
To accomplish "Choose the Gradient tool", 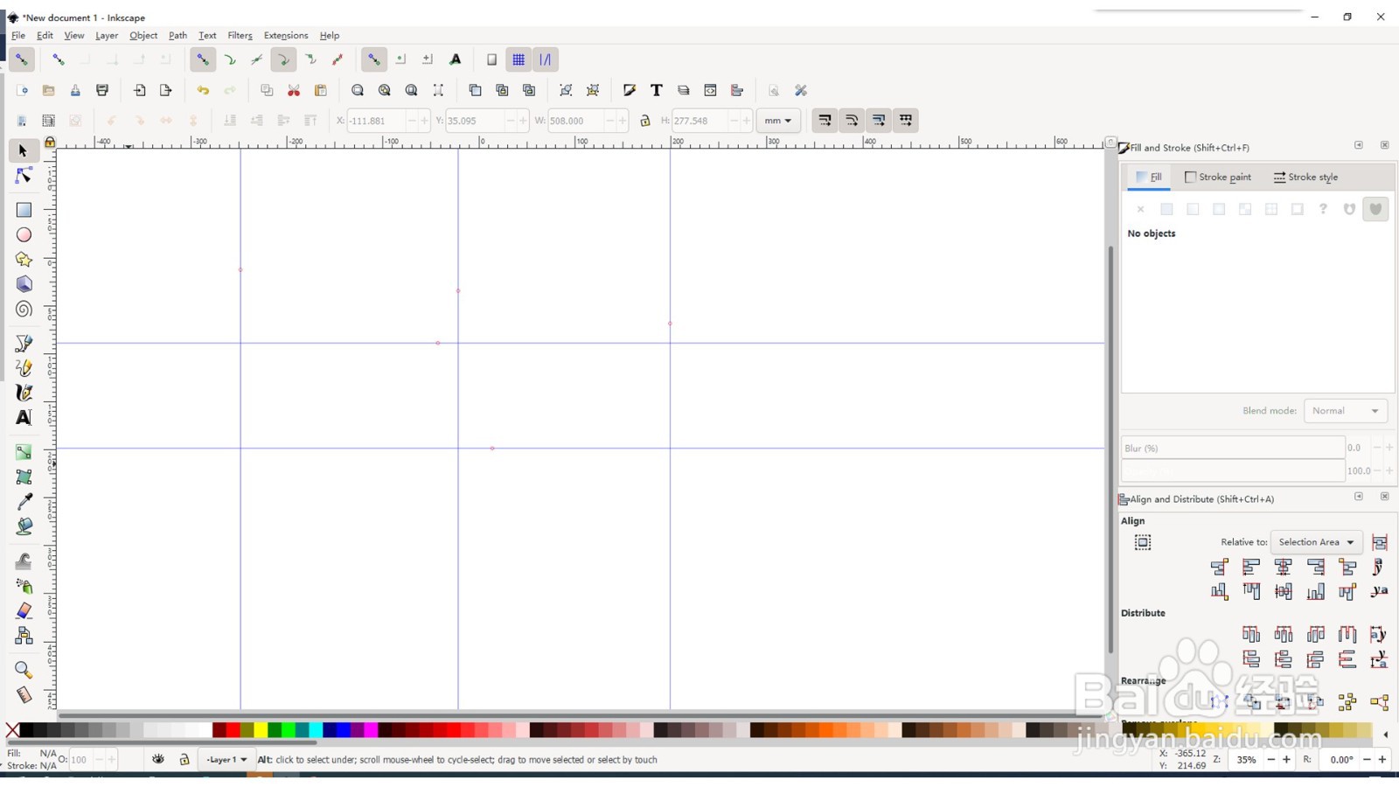I will pos(24,452).
